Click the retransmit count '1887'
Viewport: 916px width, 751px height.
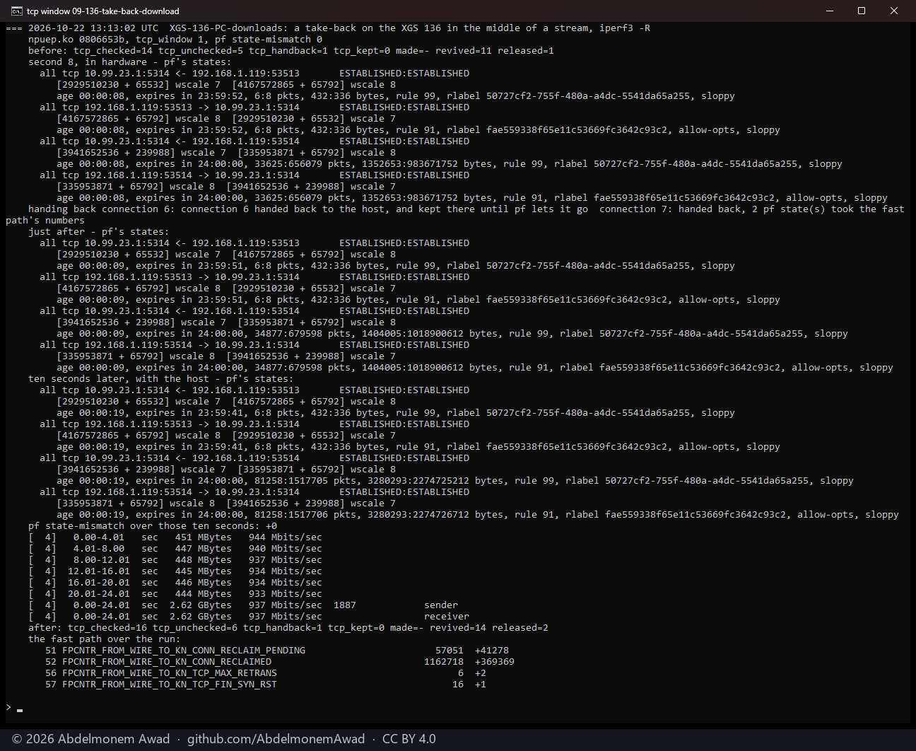345,605
